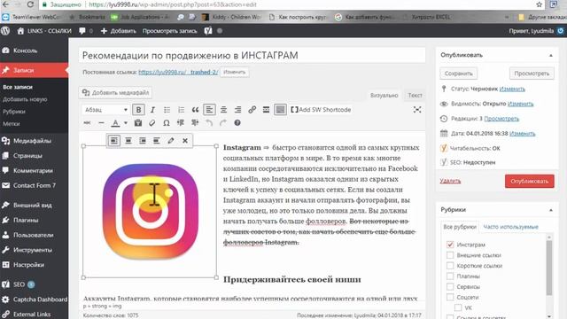Click the post title field
Image resolution: width=567 pixels, height=319 pixels.
click(x=252, y=55)
